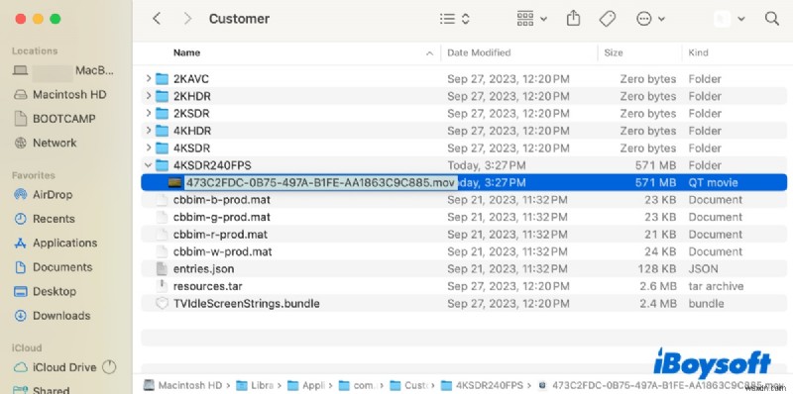
Task: Open Recents in Favorites
Action: (54, 219)
